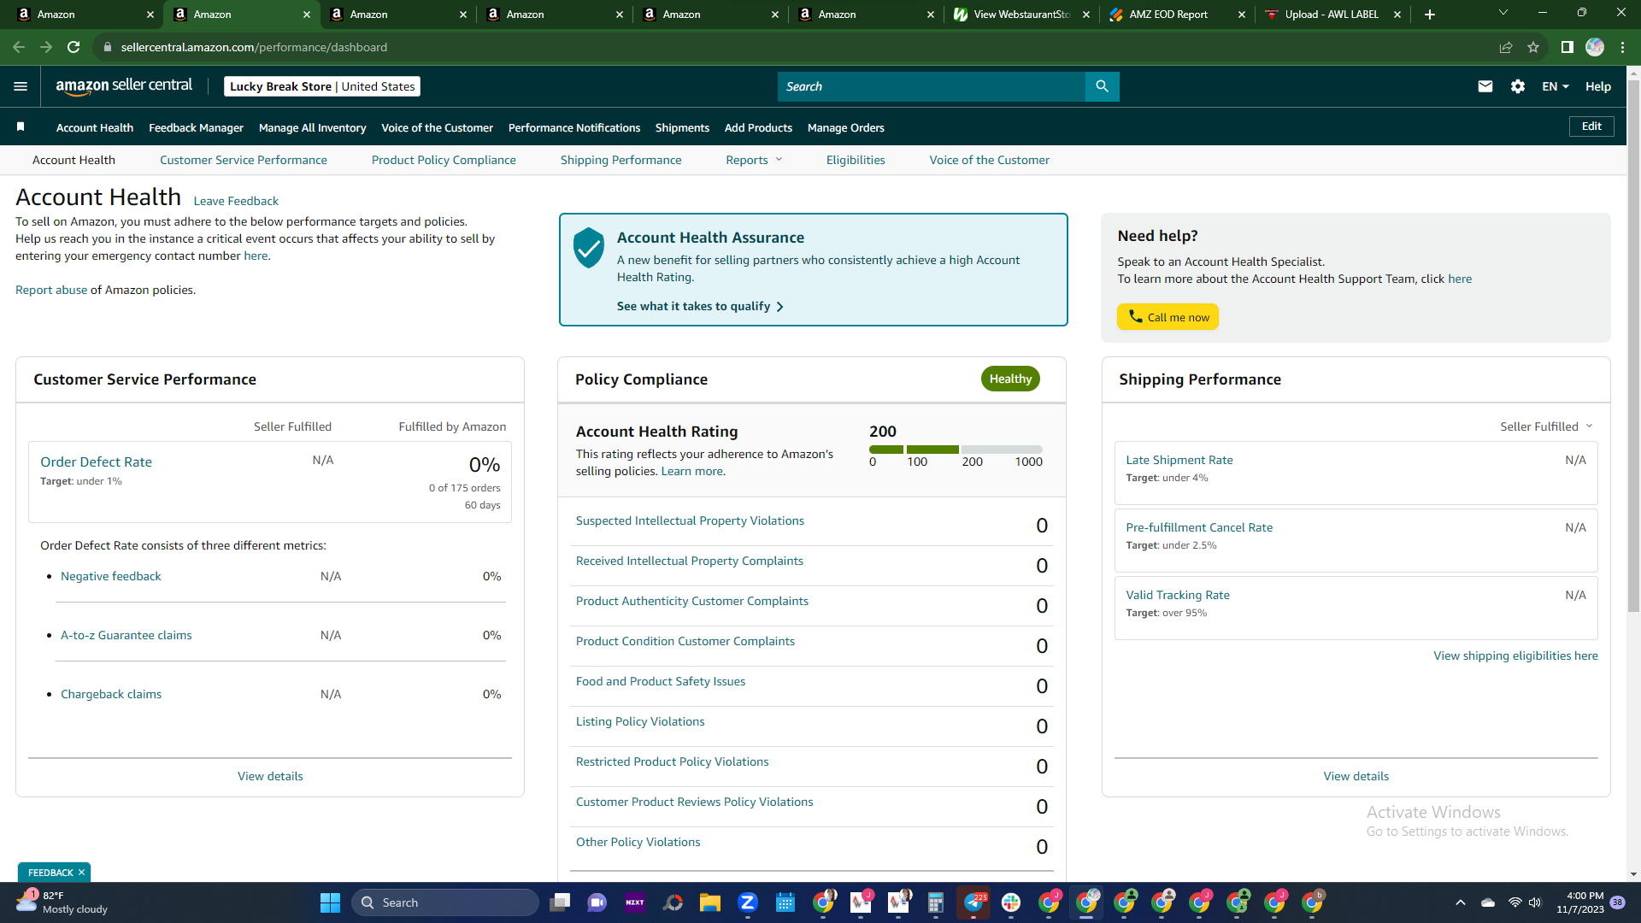Open the Chrome profile avatar
The image size is (1641, 923).
[1595, 47]
